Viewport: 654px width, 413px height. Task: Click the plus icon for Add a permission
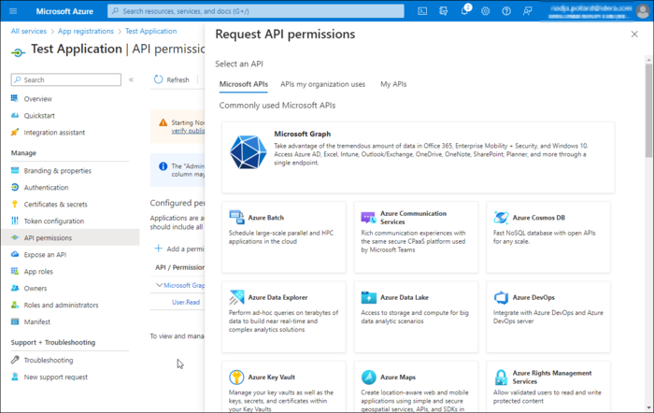pyautogui.click(x=158, y=249)
